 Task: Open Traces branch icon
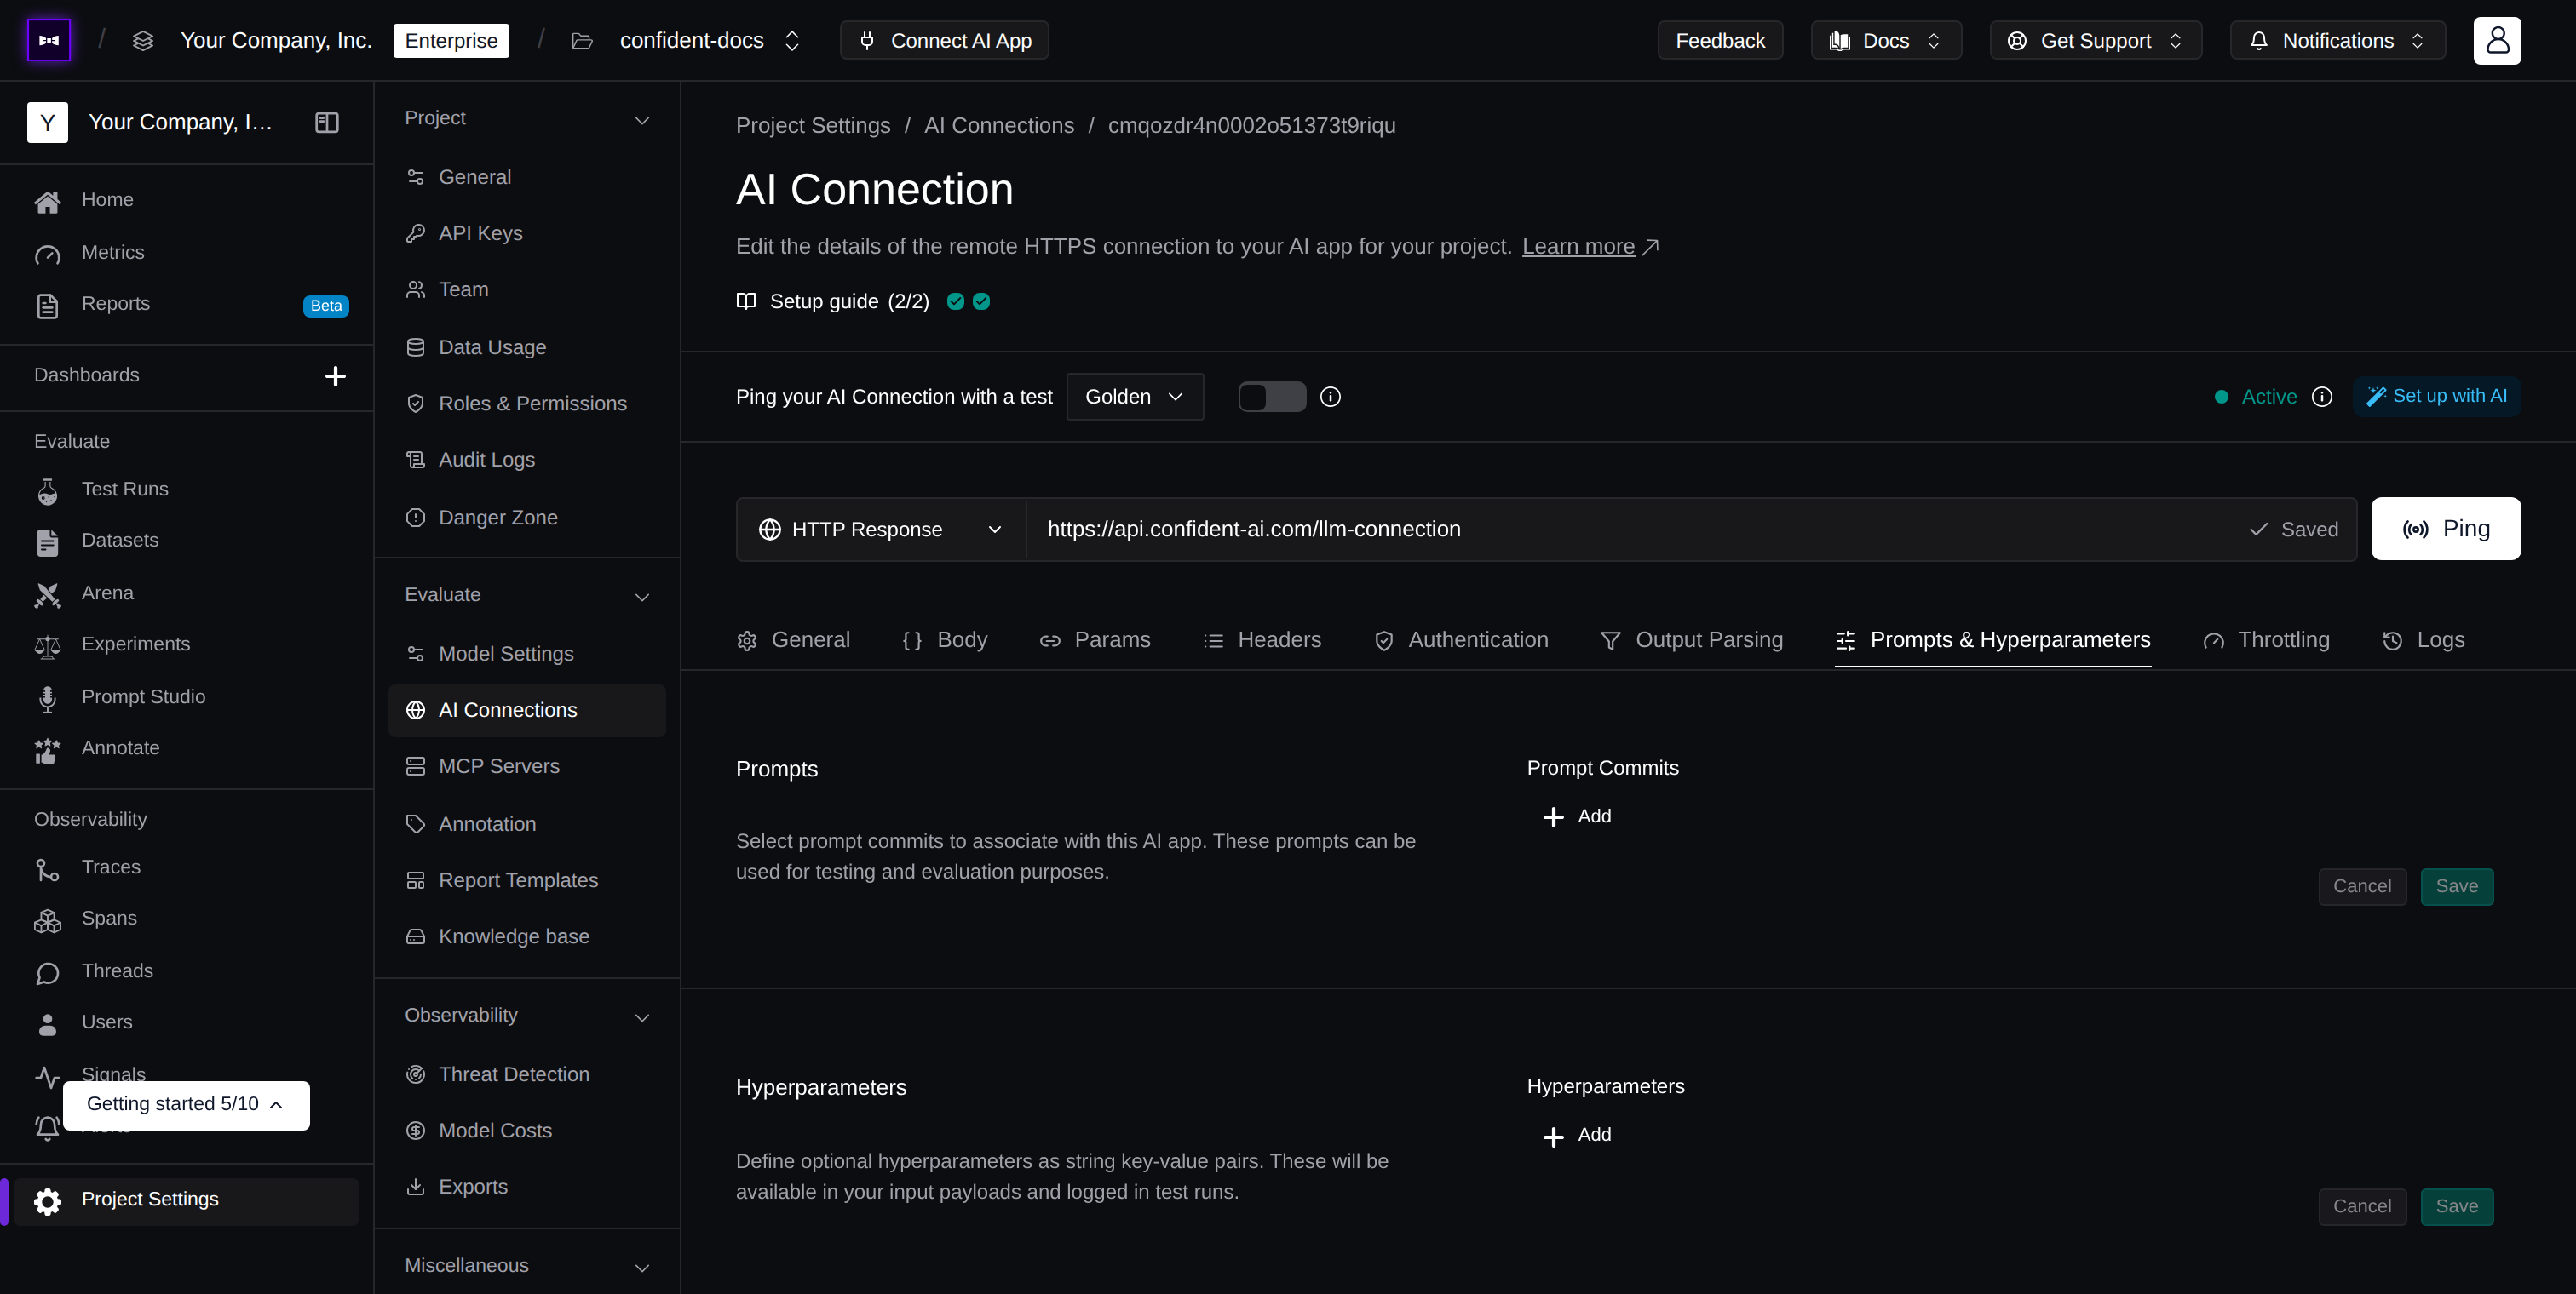47,868
